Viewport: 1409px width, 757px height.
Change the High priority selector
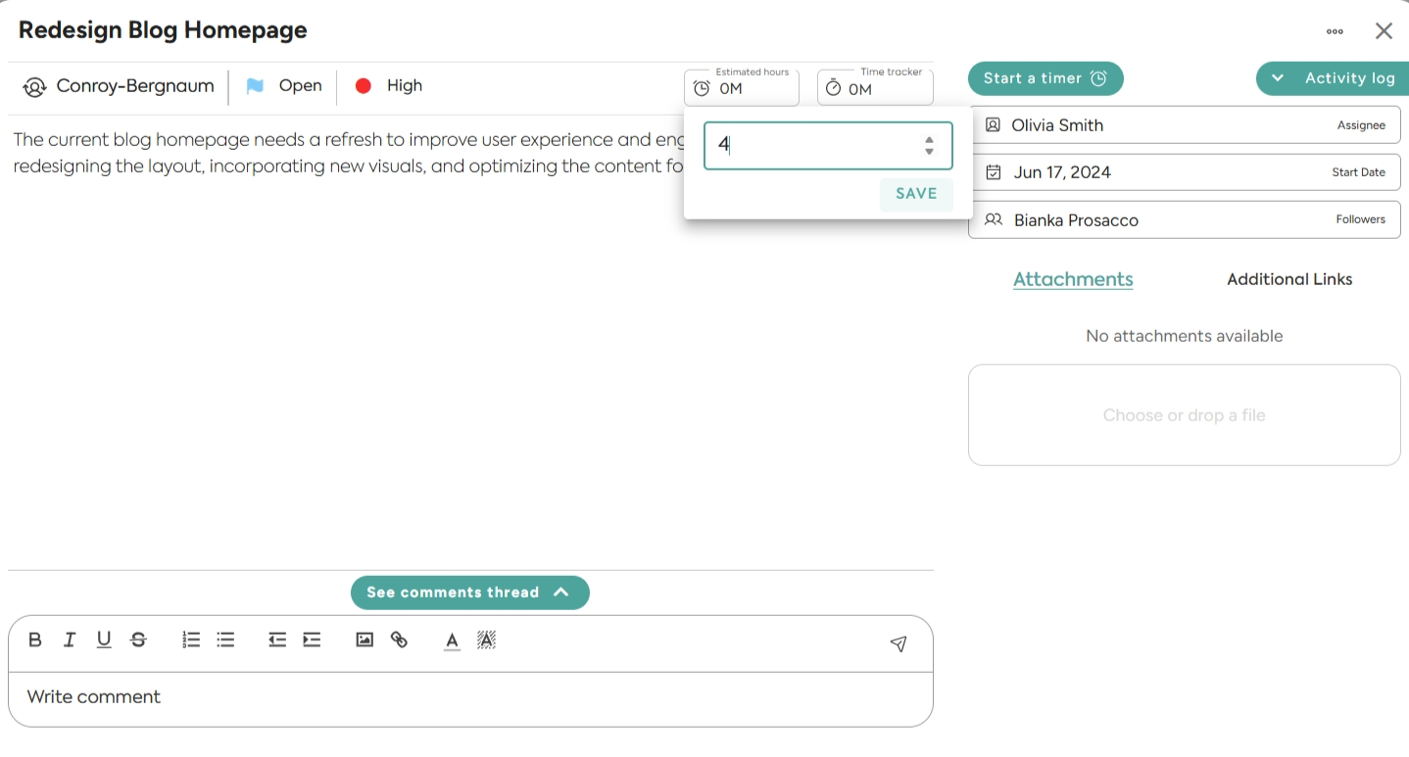[389, 86]
